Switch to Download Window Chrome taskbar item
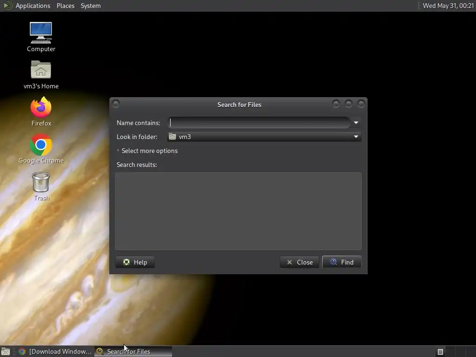476x357 pixels. pos(55,351)
